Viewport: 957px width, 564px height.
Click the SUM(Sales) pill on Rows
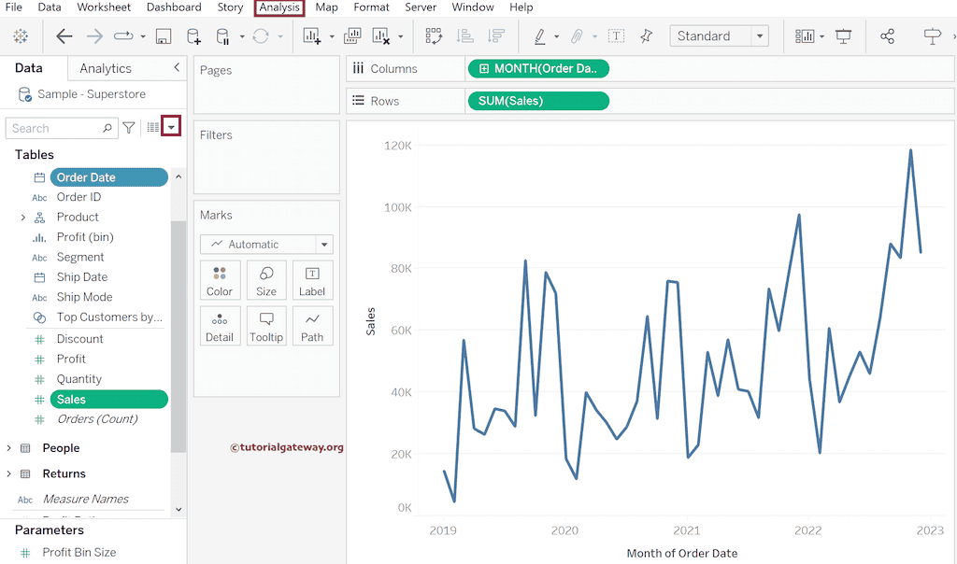[537, 101]
